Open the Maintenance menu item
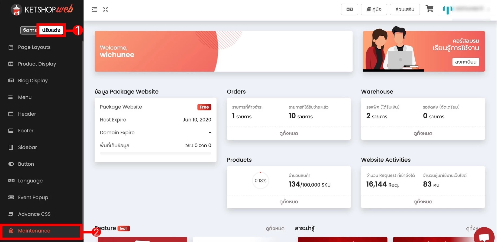This screenshot has width=497, height=242. click(x=34, y=231)
